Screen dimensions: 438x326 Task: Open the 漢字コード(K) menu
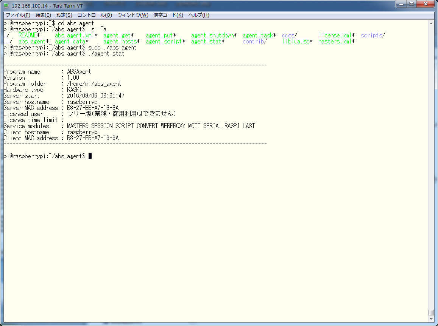(168, 15)
